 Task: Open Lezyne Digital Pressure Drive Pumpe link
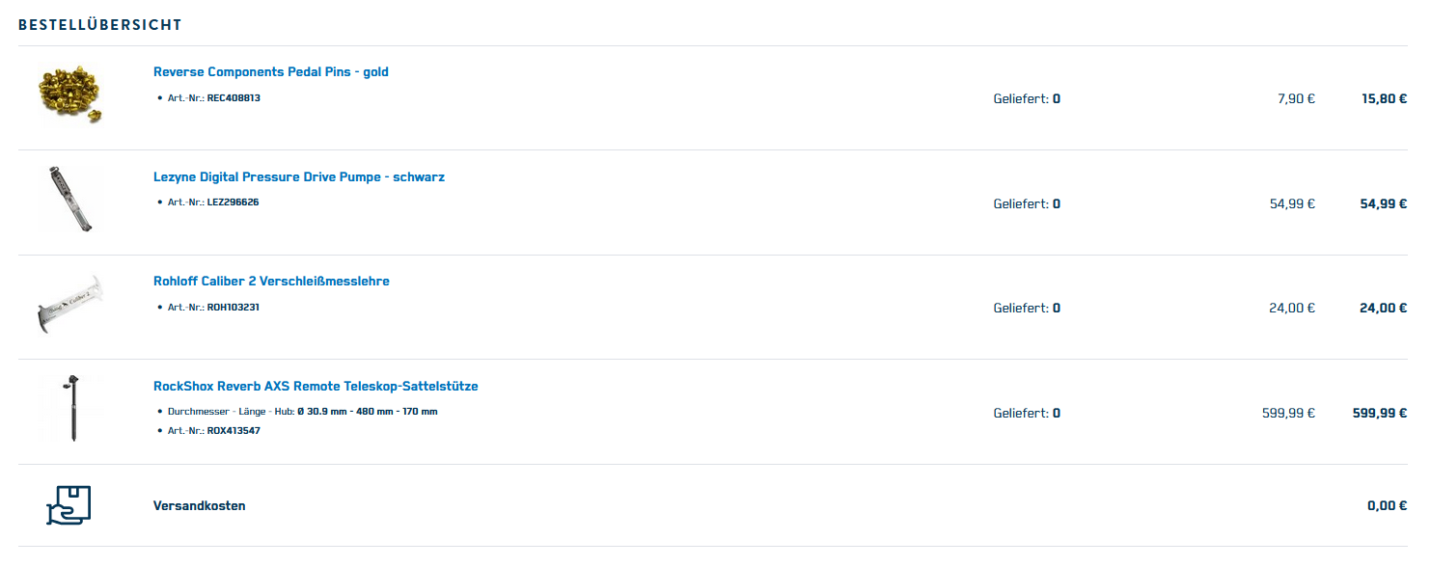pyautogui.click(x=298, y=177)
